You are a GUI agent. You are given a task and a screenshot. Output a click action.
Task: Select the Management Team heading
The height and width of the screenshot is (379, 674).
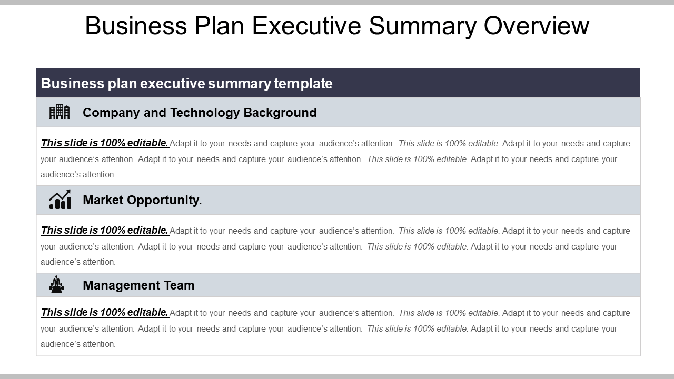[x=138, y=285]
